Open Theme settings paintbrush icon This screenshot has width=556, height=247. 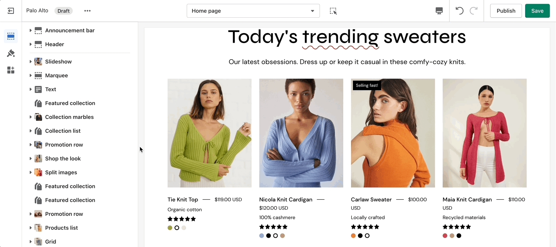pyautogui.click(x=11, y=53)
